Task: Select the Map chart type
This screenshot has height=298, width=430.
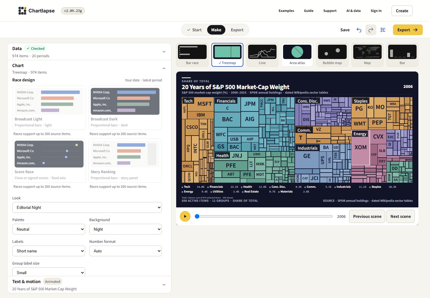Action: [367, 55]
